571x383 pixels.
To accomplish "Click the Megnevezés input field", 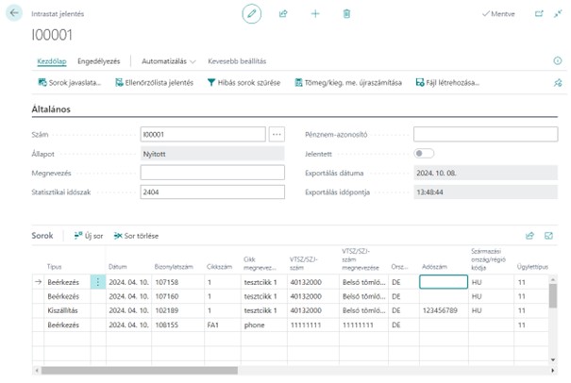I will click(x=212, y=173).
